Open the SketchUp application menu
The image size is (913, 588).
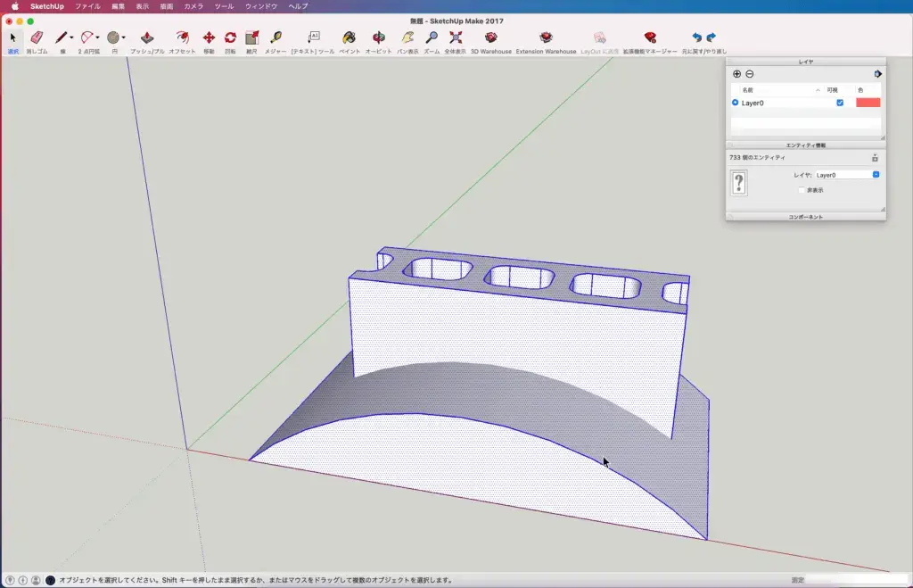(x=47, y=6)
